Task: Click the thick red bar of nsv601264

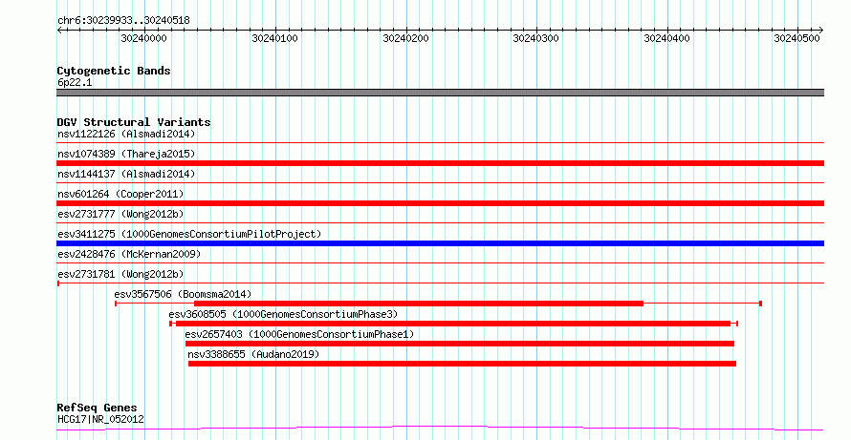Action: point(440,203)
